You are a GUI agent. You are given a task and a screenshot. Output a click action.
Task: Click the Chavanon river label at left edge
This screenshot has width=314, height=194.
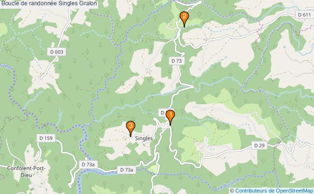click(7, 67)
